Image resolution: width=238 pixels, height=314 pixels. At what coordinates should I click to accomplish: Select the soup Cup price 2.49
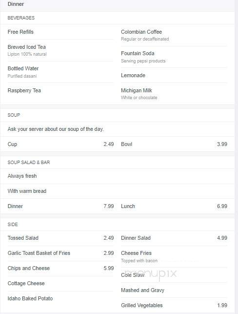click(x=109, y=144)
